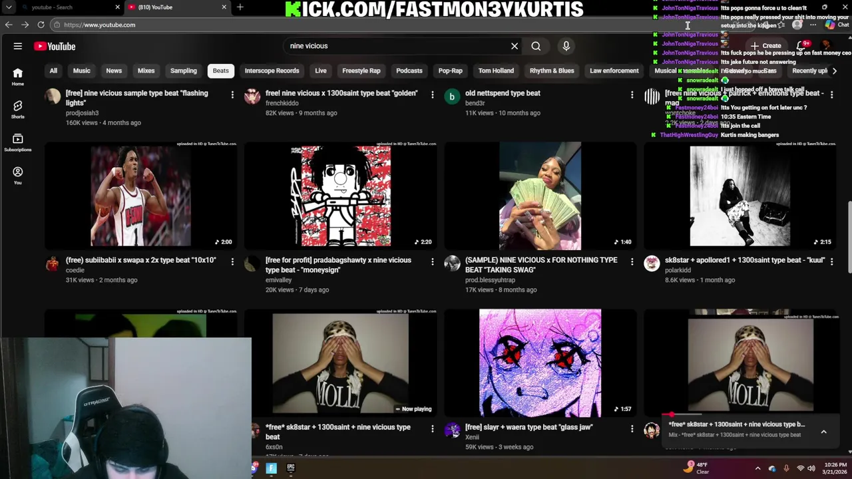Select the Law enforcement chip
852x479 pixels.
coord(614,71)
